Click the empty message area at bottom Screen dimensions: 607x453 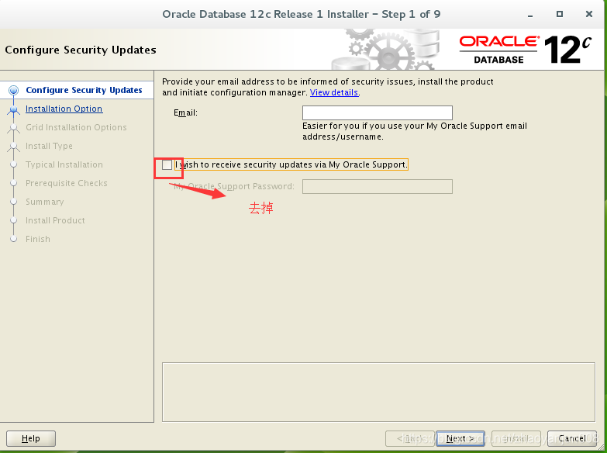[378, 392]
